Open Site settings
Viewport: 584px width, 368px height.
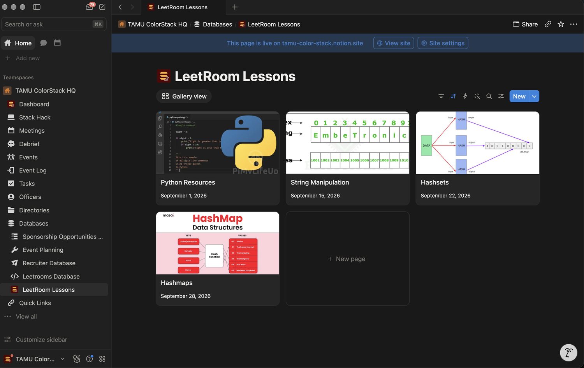pos(443,43)
